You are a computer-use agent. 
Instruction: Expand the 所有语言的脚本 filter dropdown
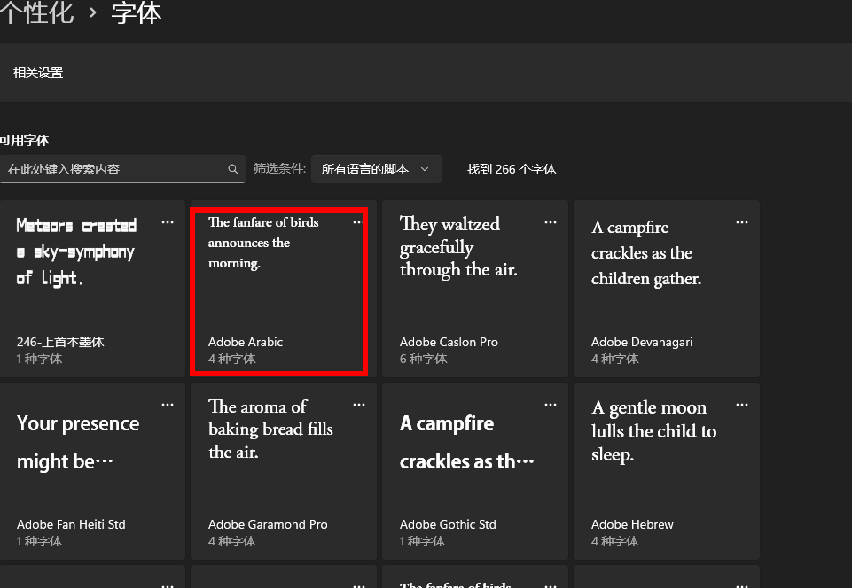tap(376, 169)
